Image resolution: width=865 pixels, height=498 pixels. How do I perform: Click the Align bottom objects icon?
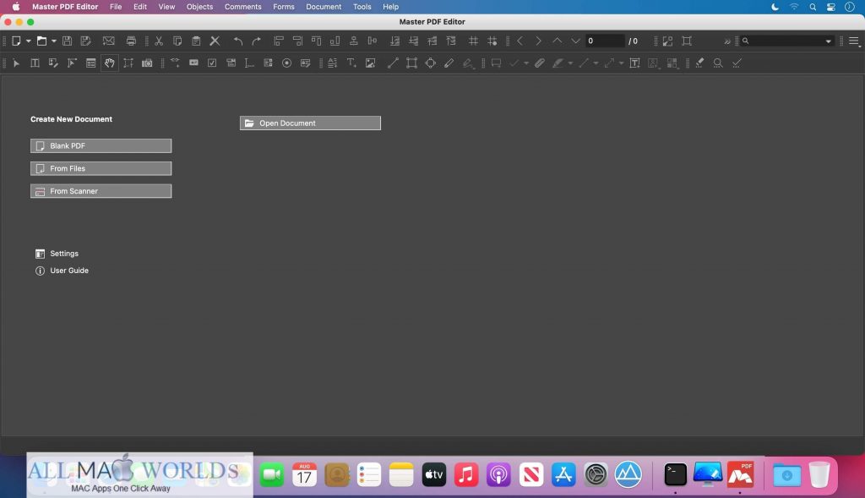(x=335, y=41)
